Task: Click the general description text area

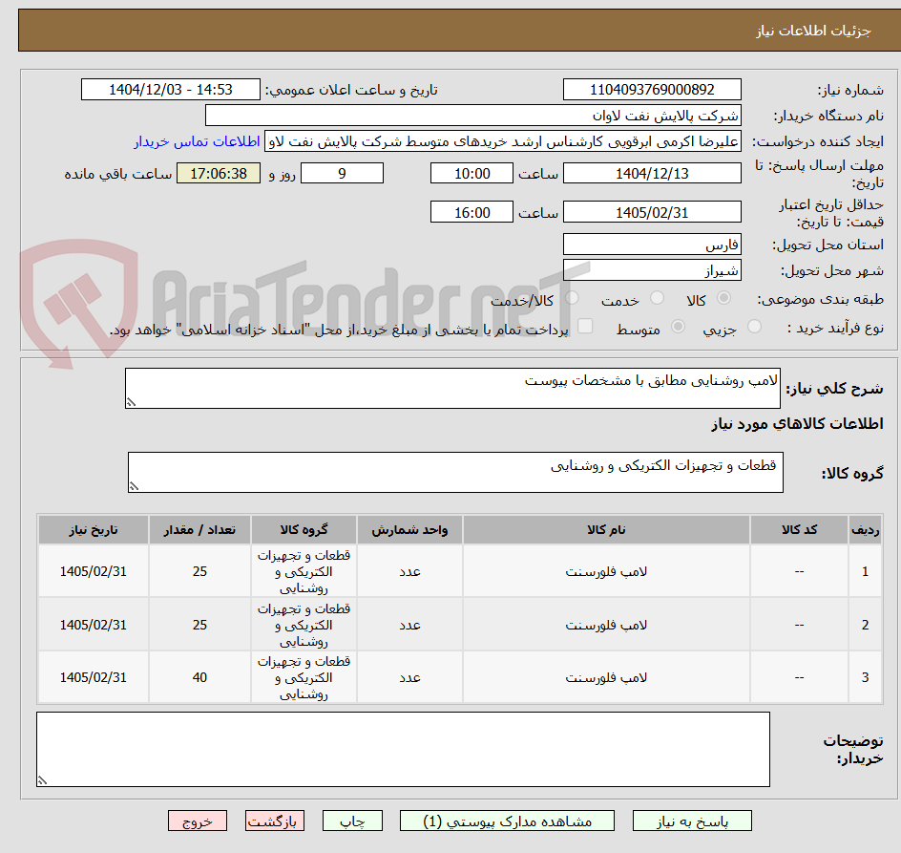Action: pyautogui.click(x=452, y=388)
